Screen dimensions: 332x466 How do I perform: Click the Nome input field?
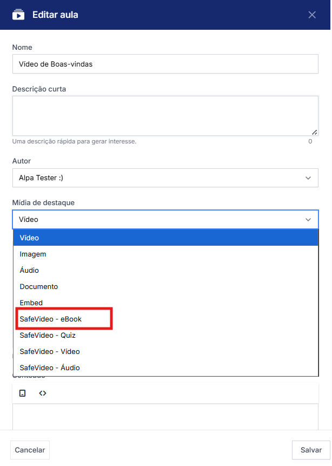165,64
